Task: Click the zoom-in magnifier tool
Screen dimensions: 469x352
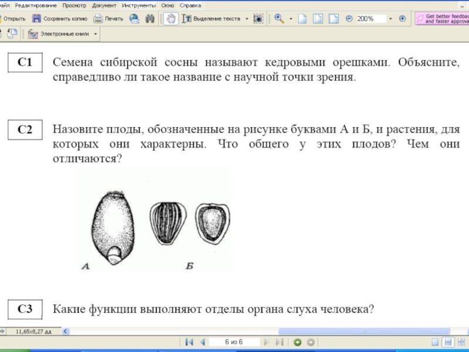Action: tap(279, 19)
